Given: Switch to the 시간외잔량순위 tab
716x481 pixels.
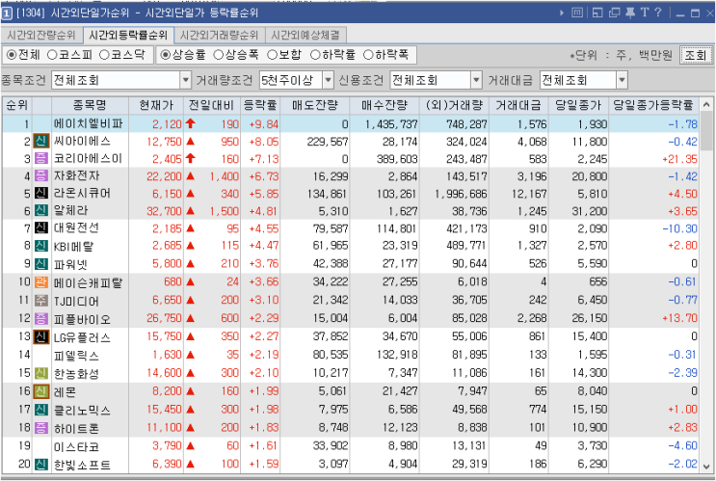Looking at the screenshot, I should point(41,35).
